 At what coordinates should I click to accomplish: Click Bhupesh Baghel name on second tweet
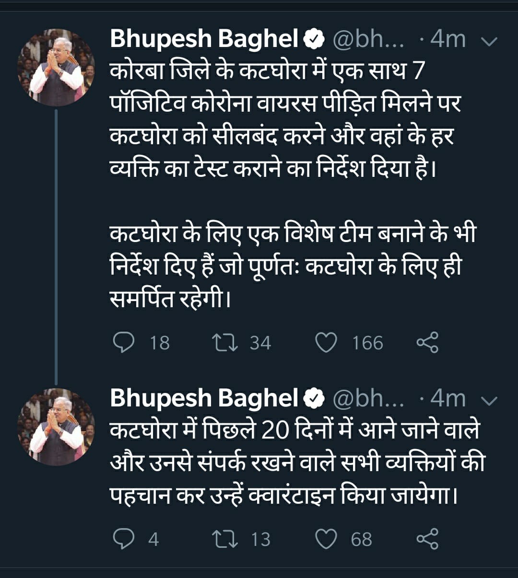[x=205, y=398]
